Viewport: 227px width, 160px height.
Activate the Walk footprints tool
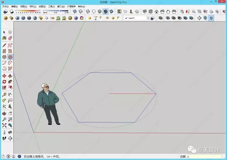[4, 138]
